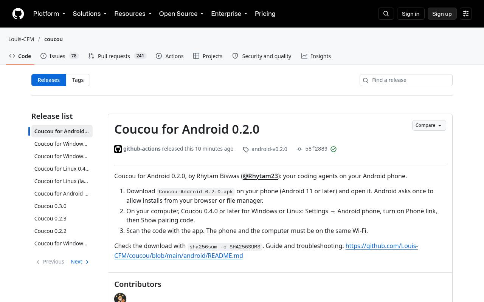Open the Pricing page
The height and width of the screenshot is (302, 484).
coord(265,14)
